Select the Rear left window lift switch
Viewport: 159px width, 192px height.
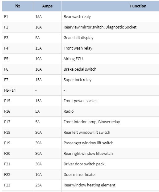click(87, 132)
